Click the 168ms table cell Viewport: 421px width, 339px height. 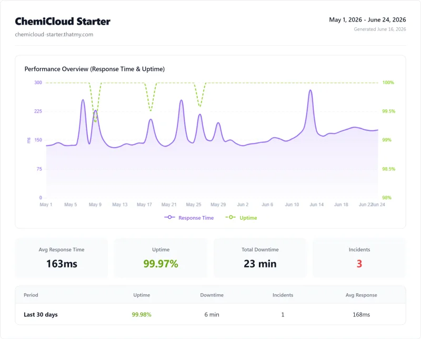[361, 314]
